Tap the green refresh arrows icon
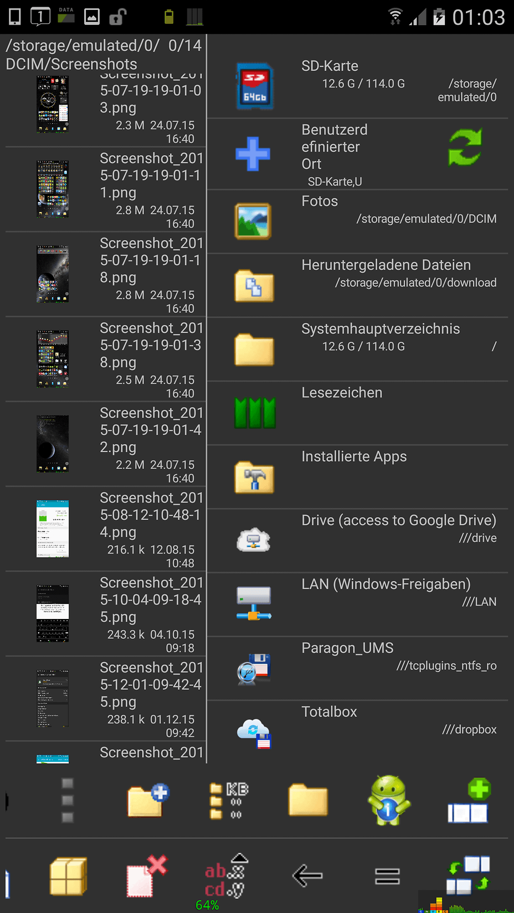Image resolution: width=514 pixels, height=913 pixels. (x=465, y=147)
